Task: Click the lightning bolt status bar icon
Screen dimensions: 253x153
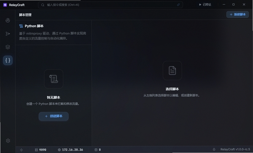Action: point(22,150)
